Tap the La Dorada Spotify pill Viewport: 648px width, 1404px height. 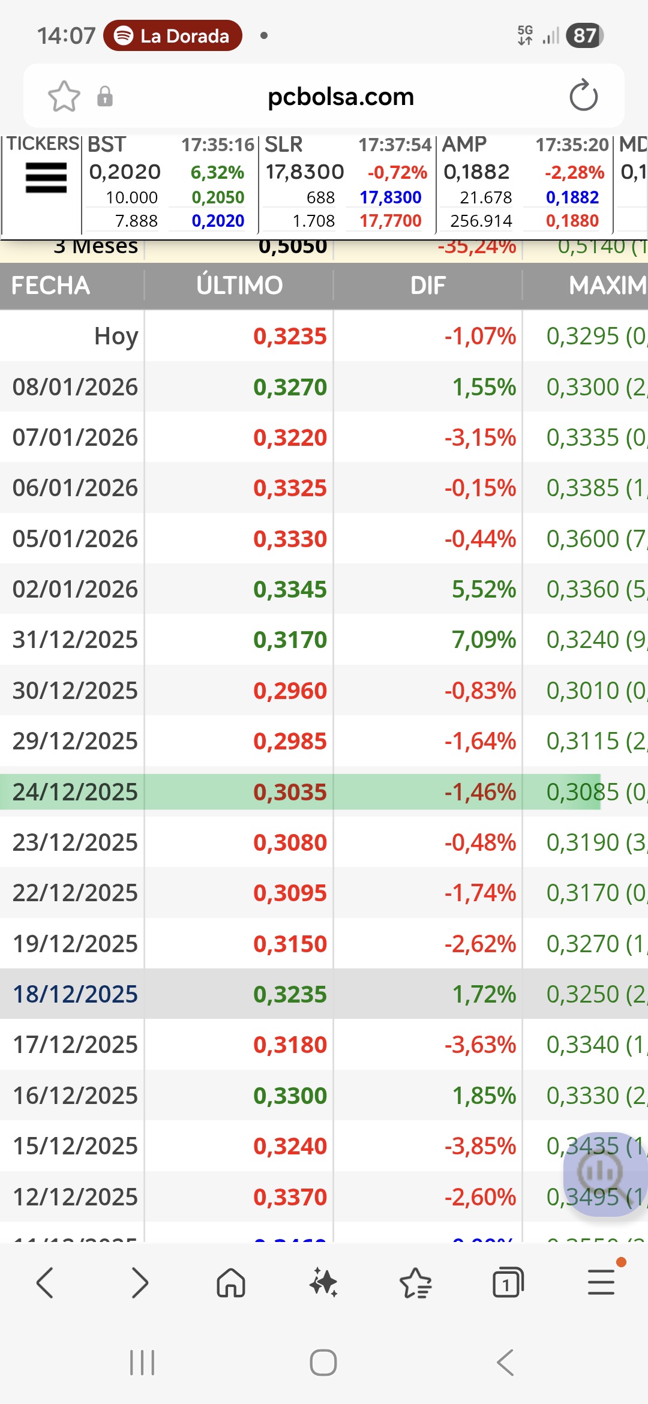point(173,36)
